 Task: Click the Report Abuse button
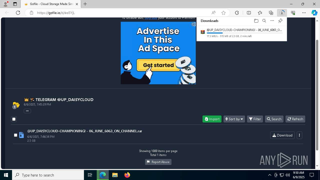(x=158, y=162)
